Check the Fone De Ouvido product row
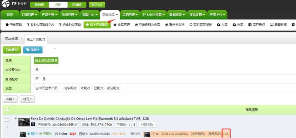296x138 pixels. tap(7, 120)
